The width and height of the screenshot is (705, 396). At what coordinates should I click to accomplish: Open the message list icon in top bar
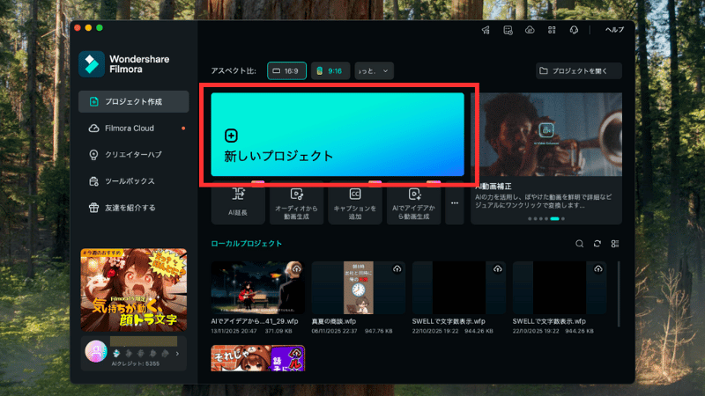tap(508, 30)
